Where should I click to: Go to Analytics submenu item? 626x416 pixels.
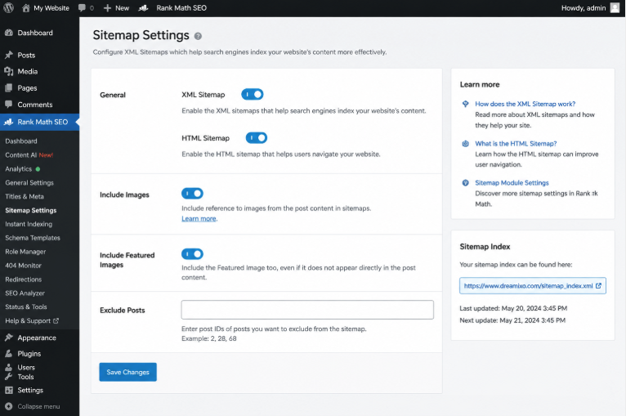pos(18,169)
